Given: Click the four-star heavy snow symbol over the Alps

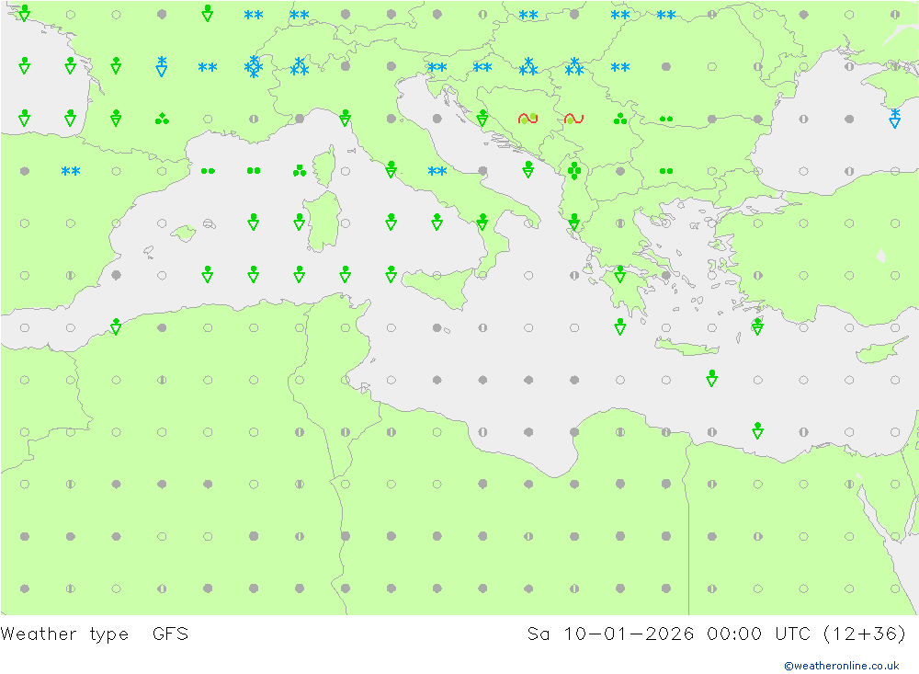Looking at the screenshot, I should pyautogui.click(x=254, y=67).
